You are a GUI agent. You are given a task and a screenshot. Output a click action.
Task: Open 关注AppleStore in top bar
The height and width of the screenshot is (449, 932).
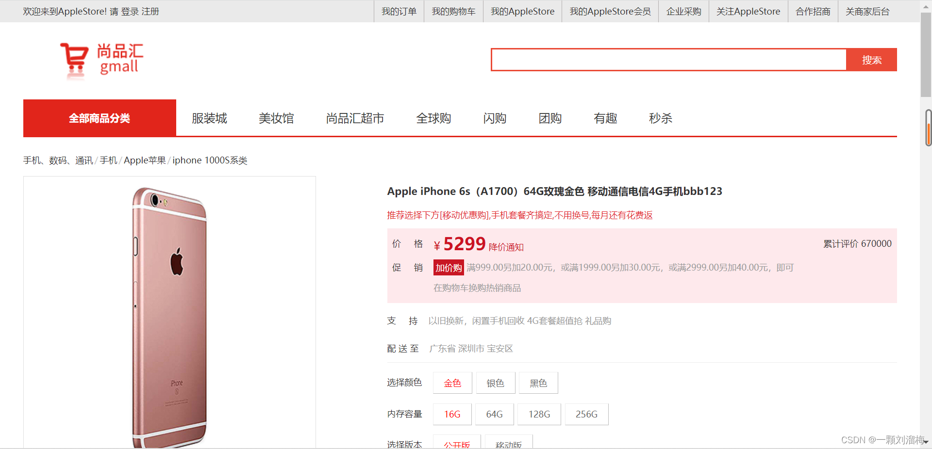point(748,11)
